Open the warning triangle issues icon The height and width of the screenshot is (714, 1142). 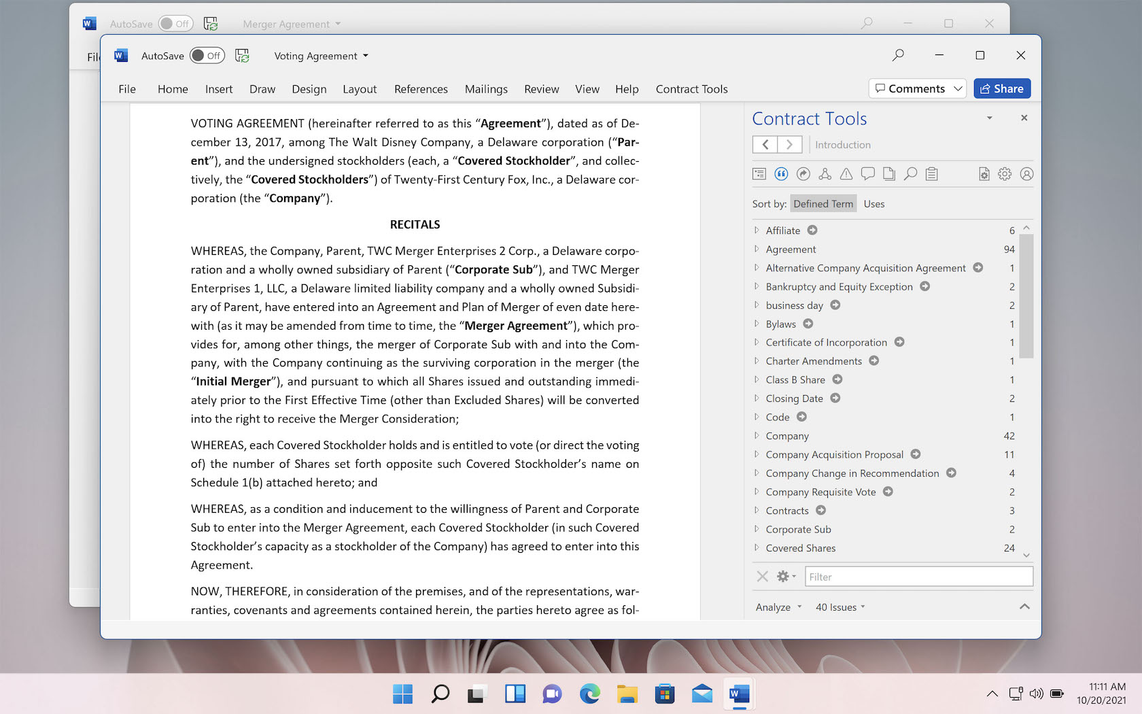tap(846, 174)
